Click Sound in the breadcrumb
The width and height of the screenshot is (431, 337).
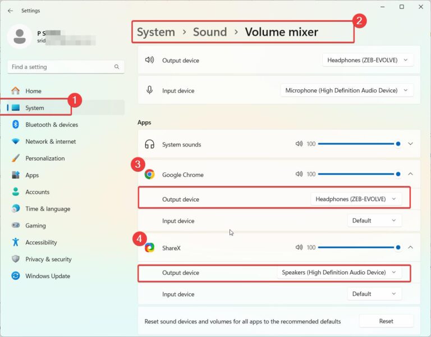pyautogui.click(x=210, y=32)
